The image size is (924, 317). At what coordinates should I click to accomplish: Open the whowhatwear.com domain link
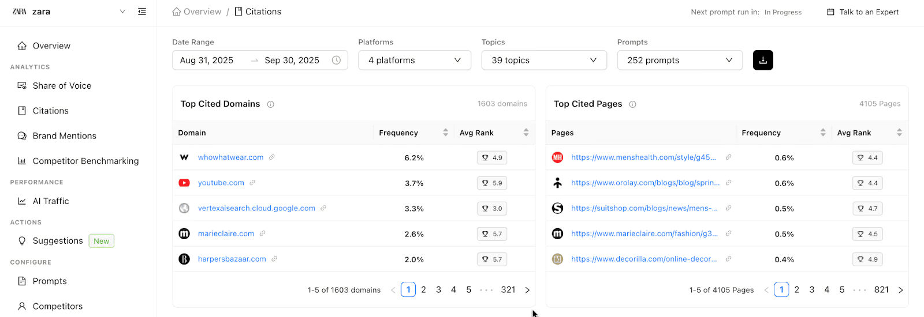coord(230,157)
